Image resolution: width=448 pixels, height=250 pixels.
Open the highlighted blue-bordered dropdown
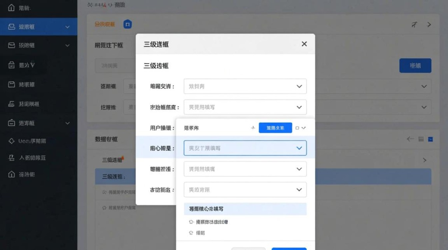click(245, 148)
